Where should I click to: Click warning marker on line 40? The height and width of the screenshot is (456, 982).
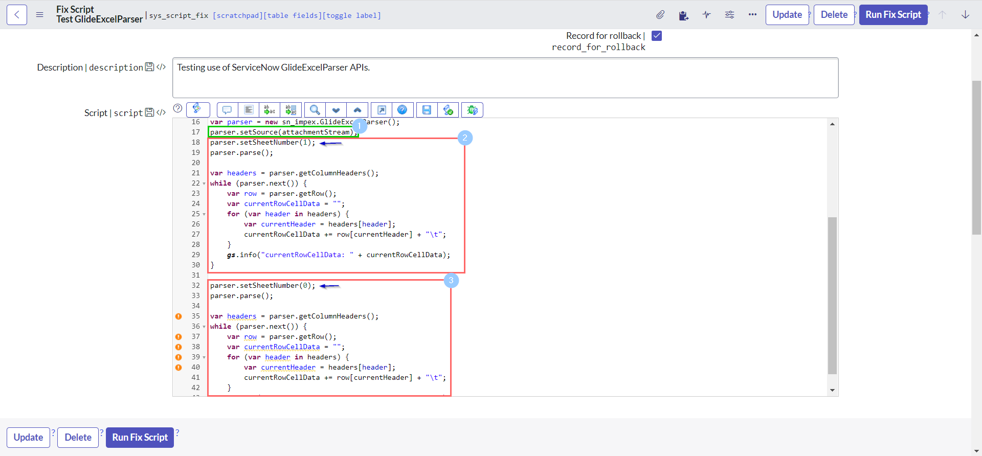(178, 368)
